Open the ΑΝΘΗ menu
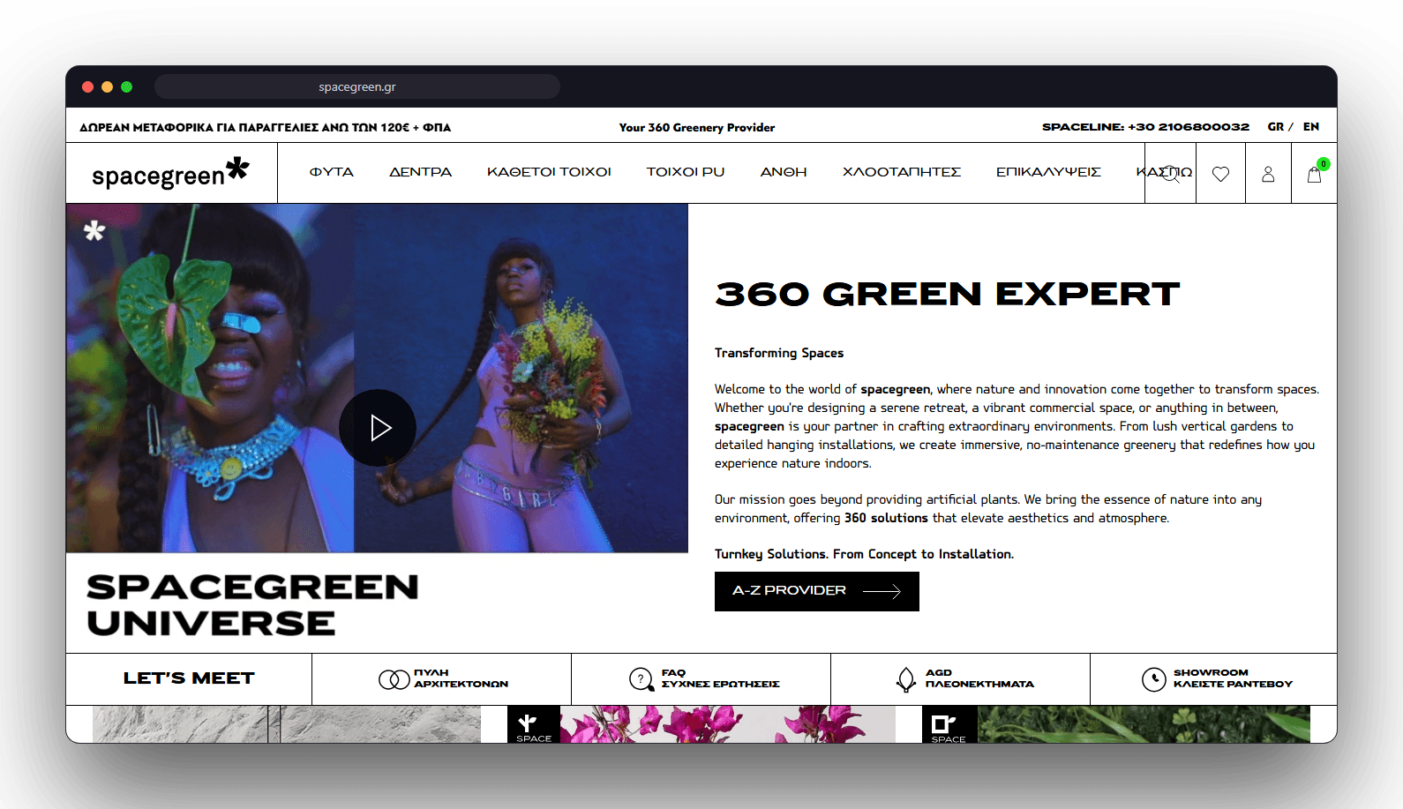 784,172
